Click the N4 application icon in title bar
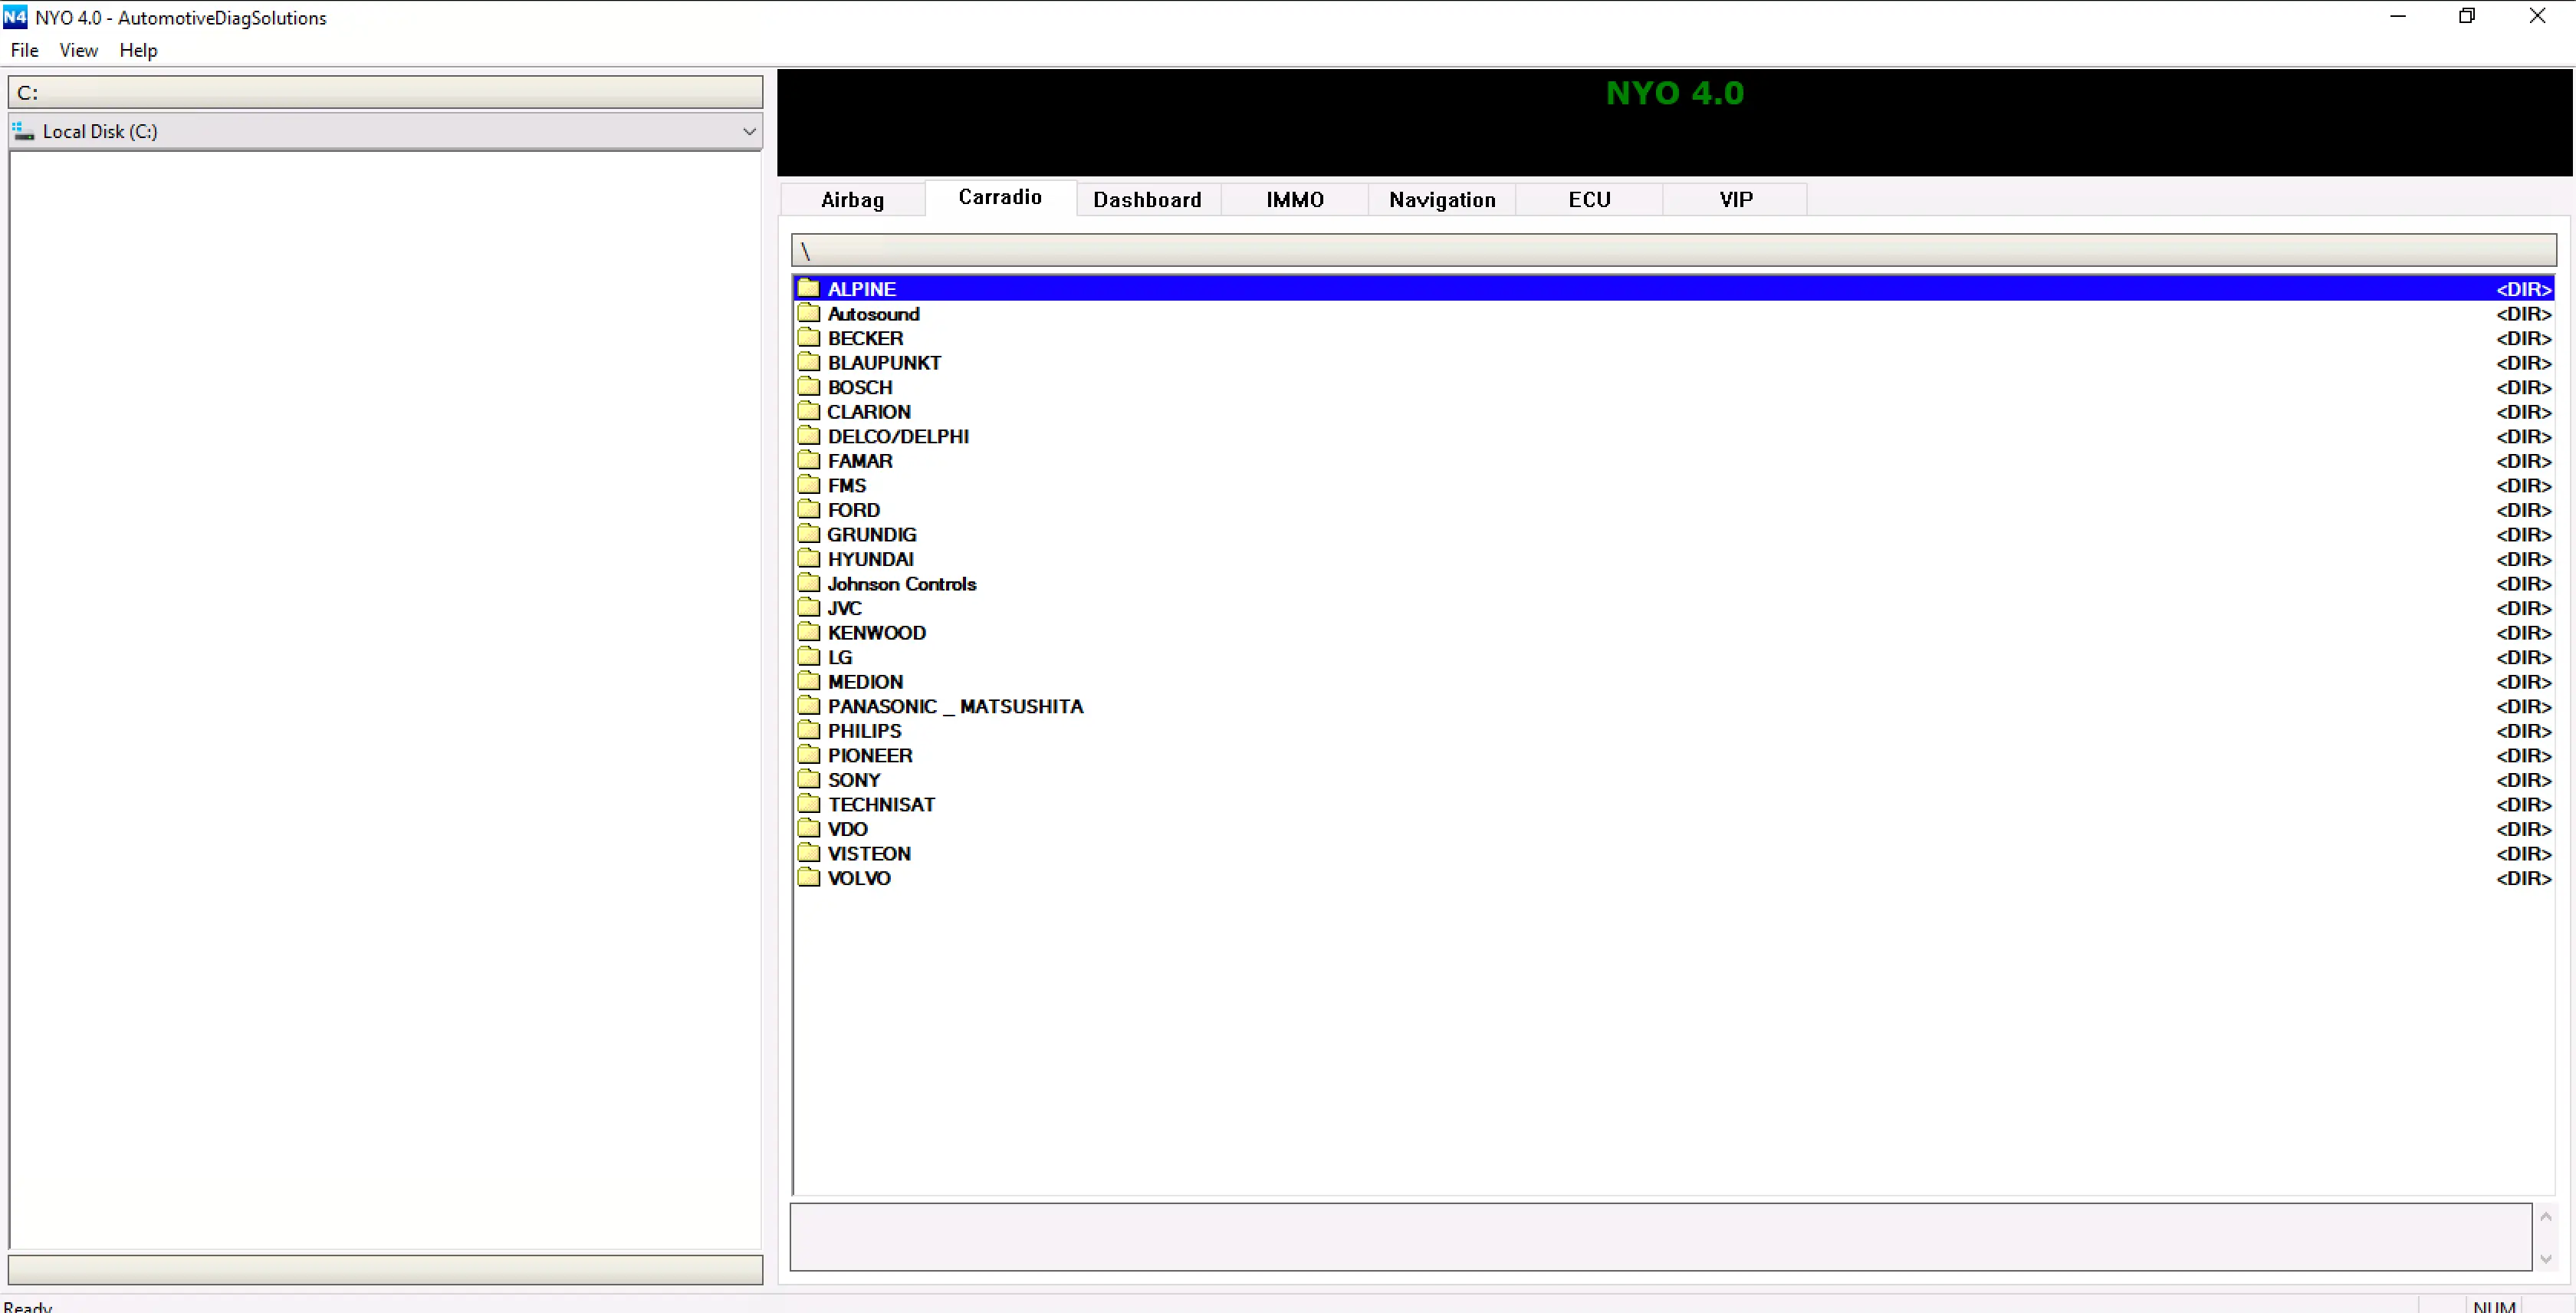Screen dimensions: 2576x1313 point(15,17)
